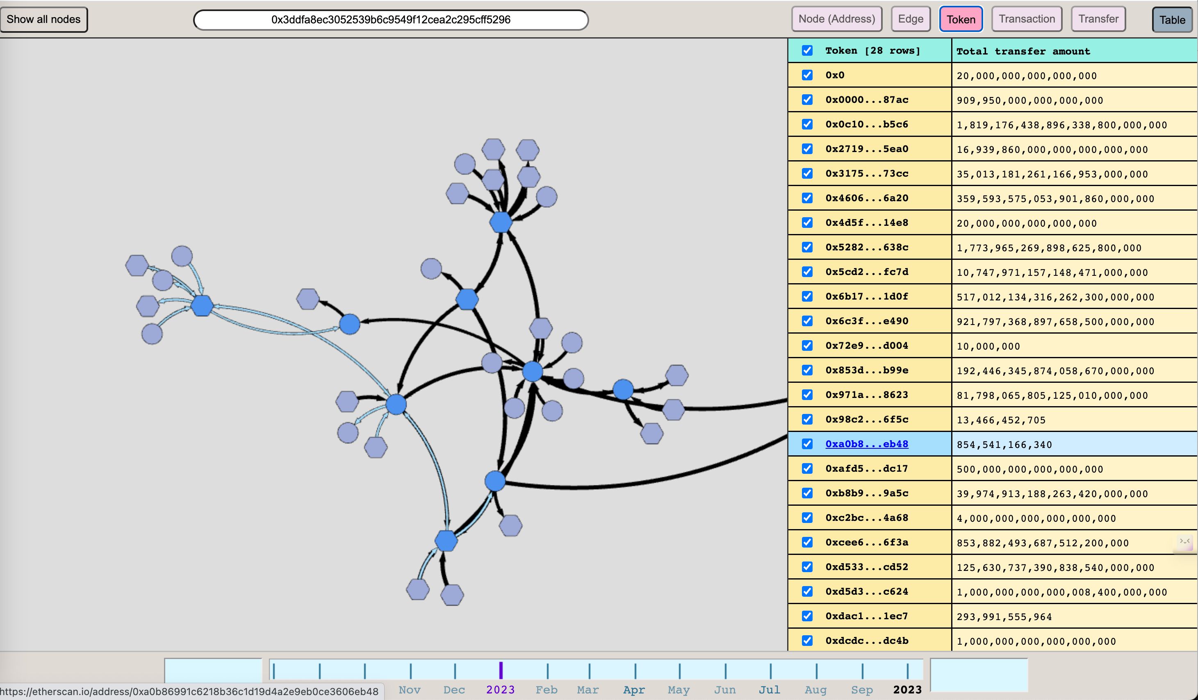Screen dimensions: 1198x700
Task: Switch to the Node (Address) tab
Action: point(837,19)
